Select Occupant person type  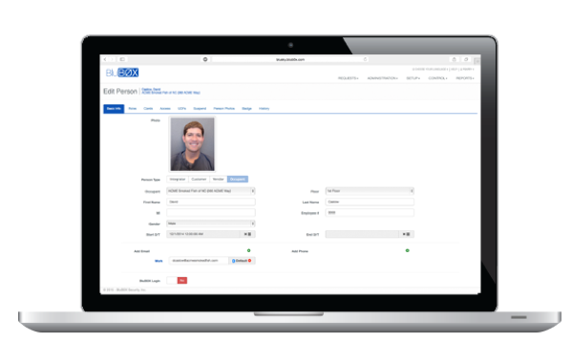click(238, 180)
